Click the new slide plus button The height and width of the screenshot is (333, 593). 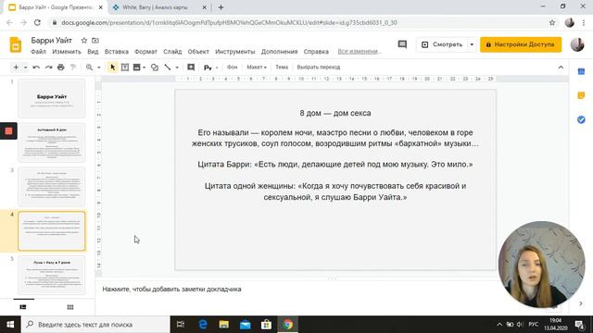[16, 68]
